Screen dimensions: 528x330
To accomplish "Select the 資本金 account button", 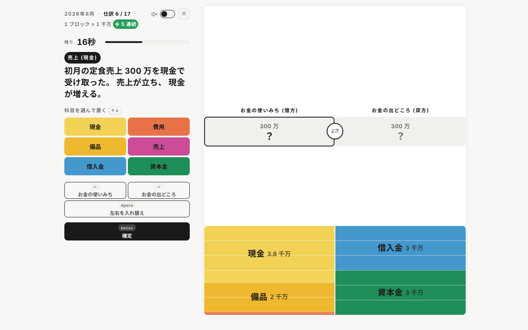I will pos(159,166).
